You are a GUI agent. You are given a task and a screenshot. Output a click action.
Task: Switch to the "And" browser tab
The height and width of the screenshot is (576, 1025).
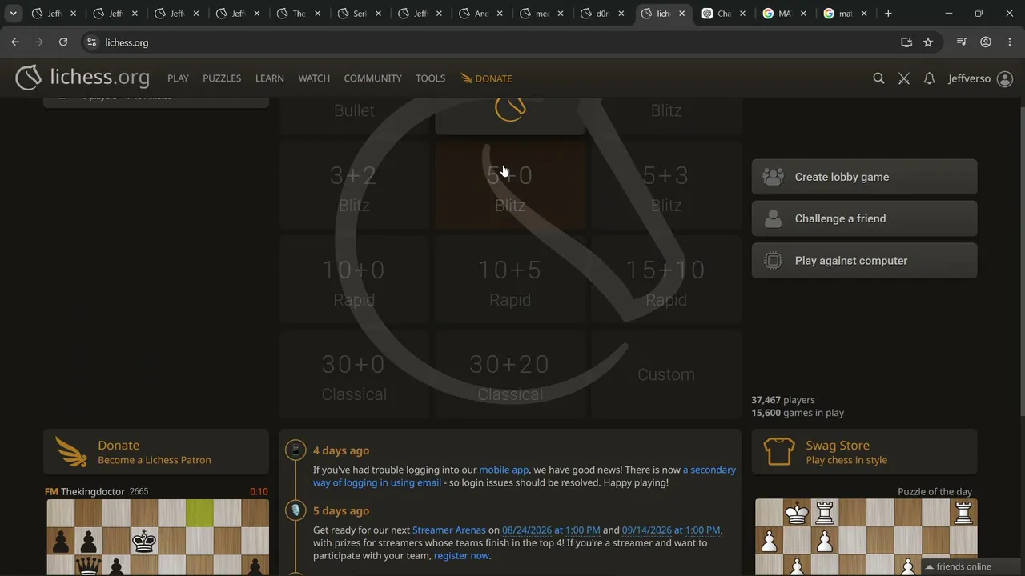click(x=481, y=14)
